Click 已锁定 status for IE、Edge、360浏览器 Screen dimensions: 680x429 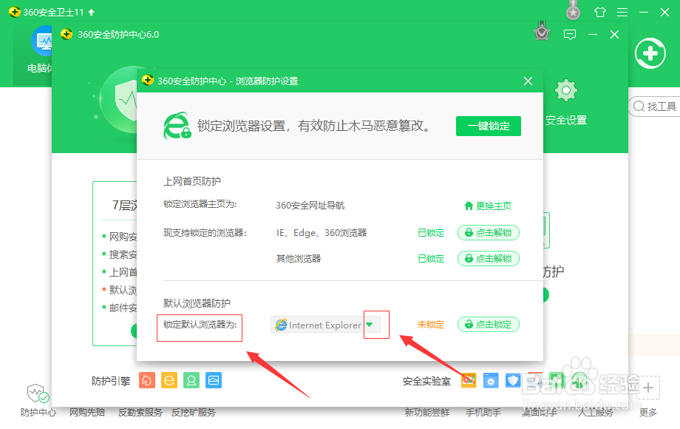(431, 233)
